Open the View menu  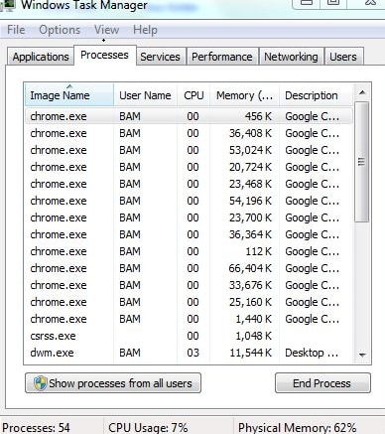pos(106,30)
